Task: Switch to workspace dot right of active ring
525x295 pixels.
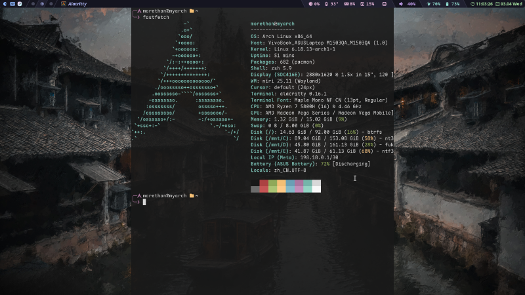Action: pos(51,4)
